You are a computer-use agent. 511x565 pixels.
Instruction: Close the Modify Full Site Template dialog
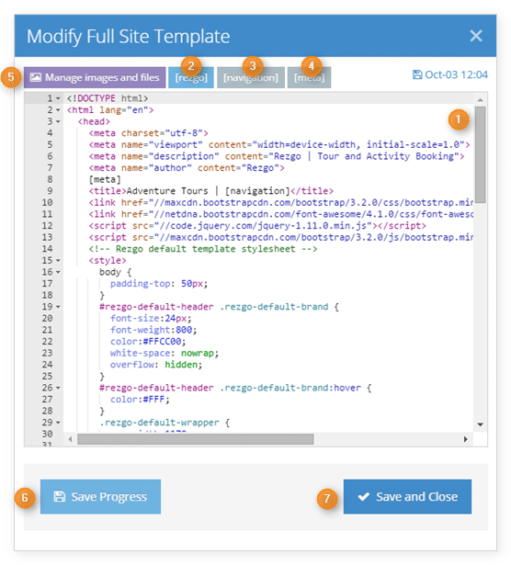476,36
